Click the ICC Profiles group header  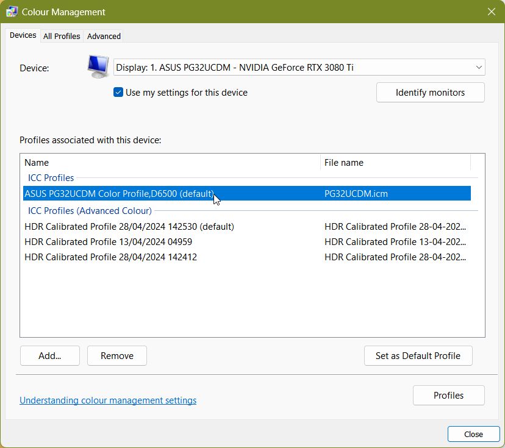[51, 177]
